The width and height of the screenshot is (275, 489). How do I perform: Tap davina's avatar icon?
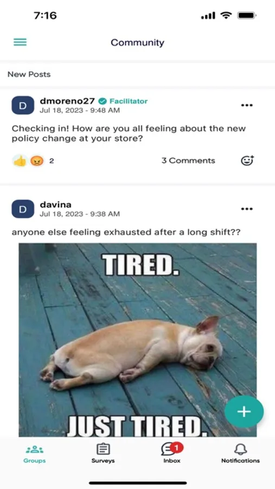[23, 209]
